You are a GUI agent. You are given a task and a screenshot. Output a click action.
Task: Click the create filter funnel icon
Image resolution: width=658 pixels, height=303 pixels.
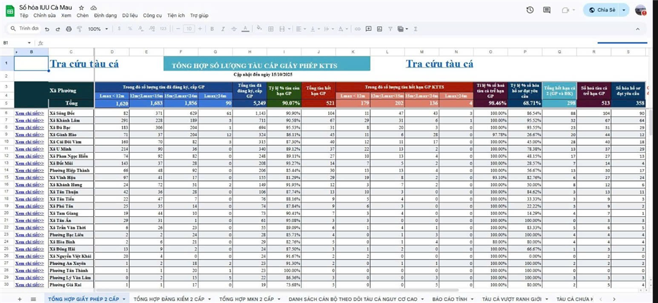390,29
